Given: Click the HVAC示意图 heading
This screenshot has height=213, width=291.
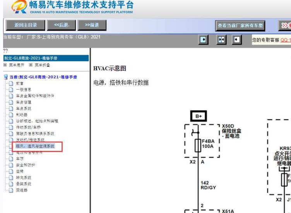Looking at the screenshot, I should click(x=110, y=68).
